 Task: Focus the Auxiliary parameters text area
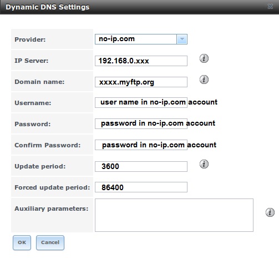pos(174,215)
